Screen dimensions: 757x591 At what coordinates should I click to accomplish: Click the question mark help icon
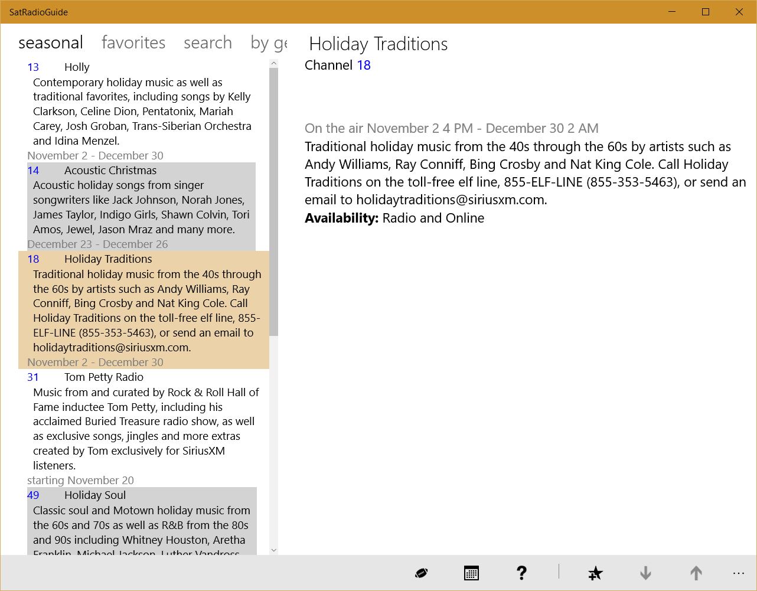(521, 573)
